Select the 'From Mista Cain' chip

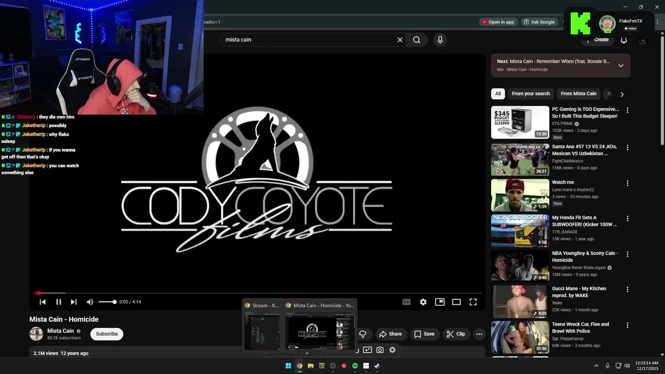(578, 94)
